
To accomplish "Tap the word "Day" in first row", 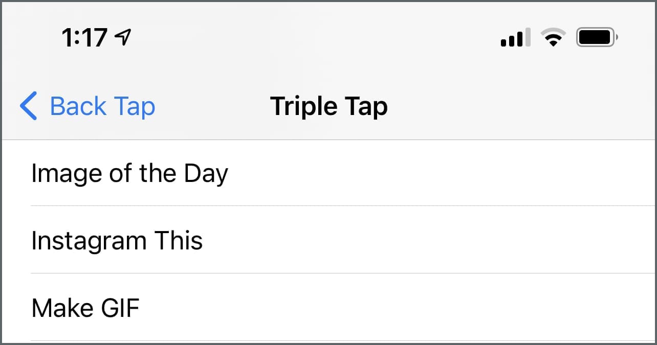I will 206,174.
